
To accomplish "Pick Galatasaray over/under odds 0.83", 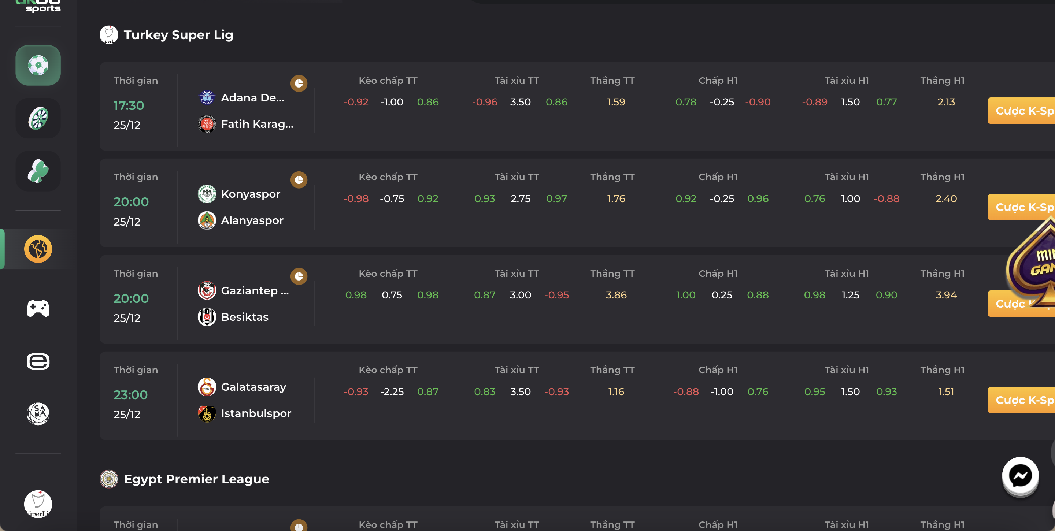I will tap(485, 391).
